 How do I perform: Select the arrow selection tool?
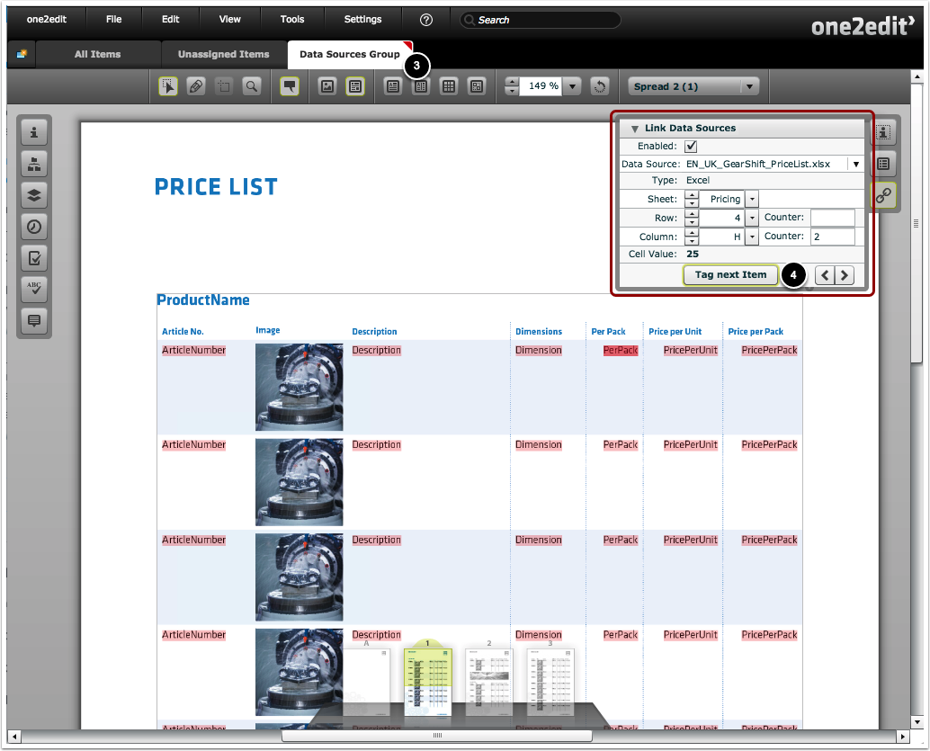[168, 86]
